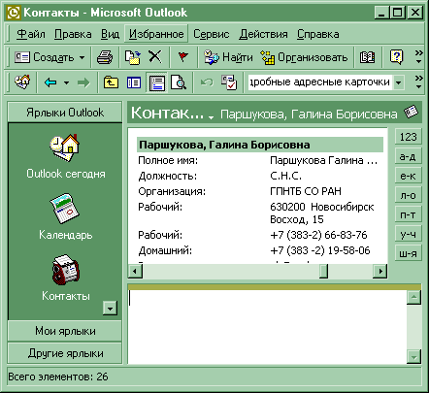Click the Move to Folder icon
Viewport: 429px width, 393px height.
pos(133,57)
